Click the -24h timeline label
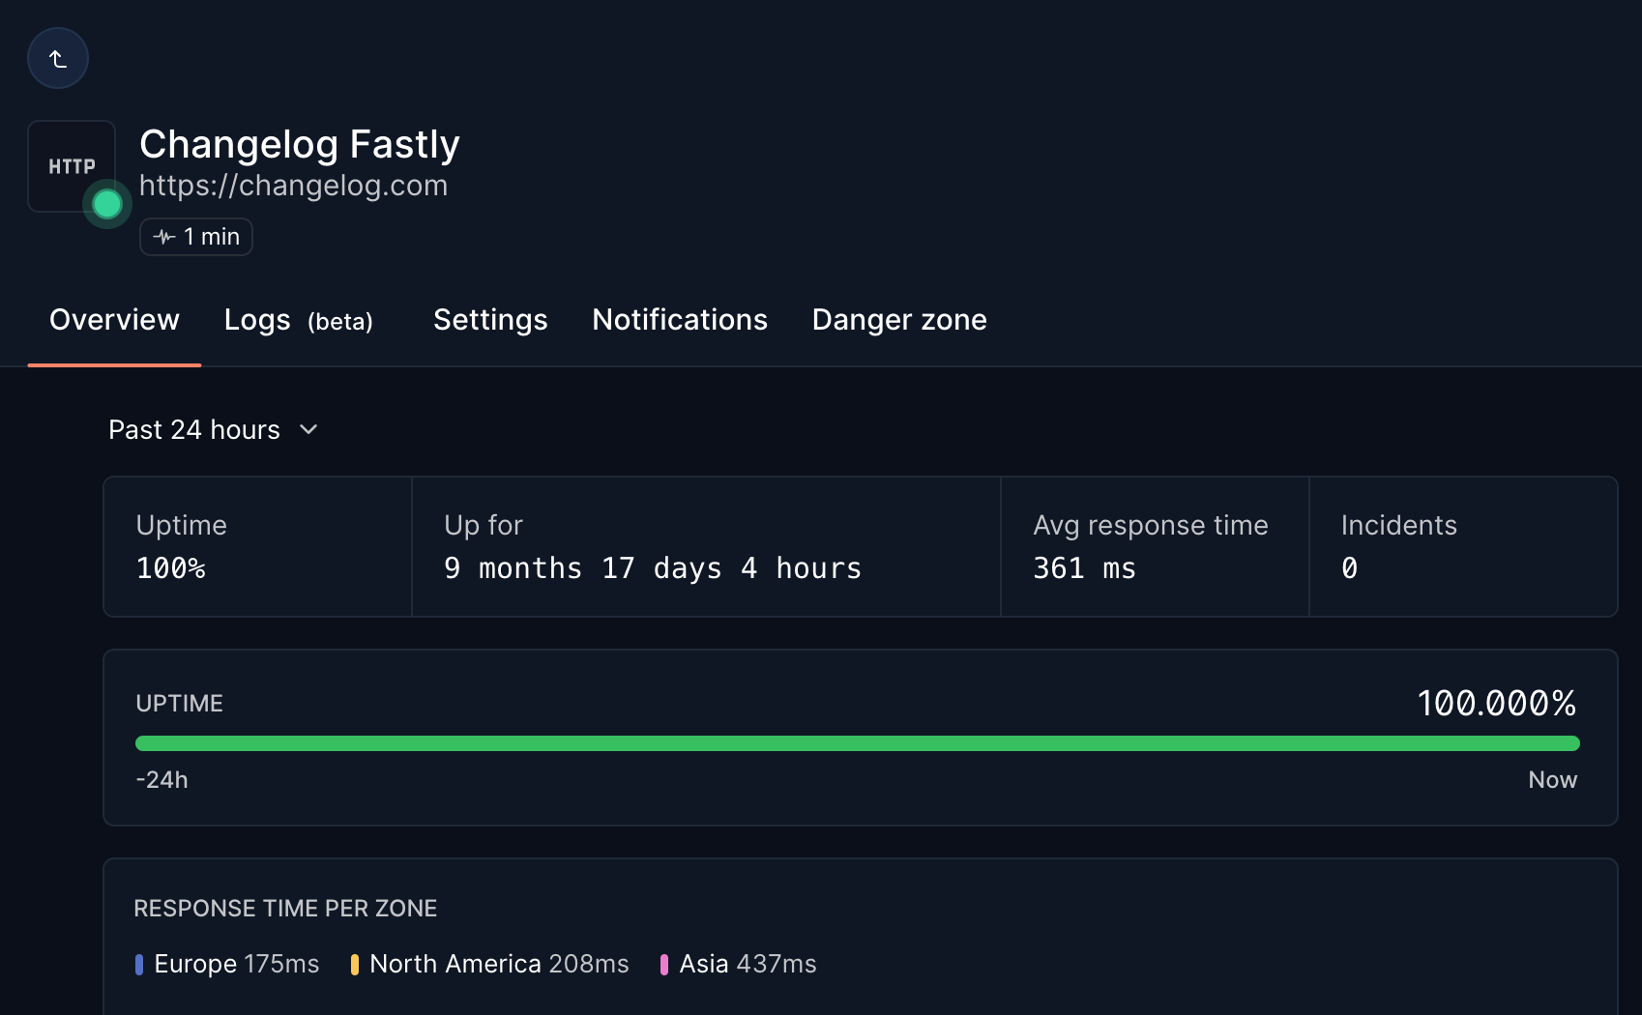 162,780
